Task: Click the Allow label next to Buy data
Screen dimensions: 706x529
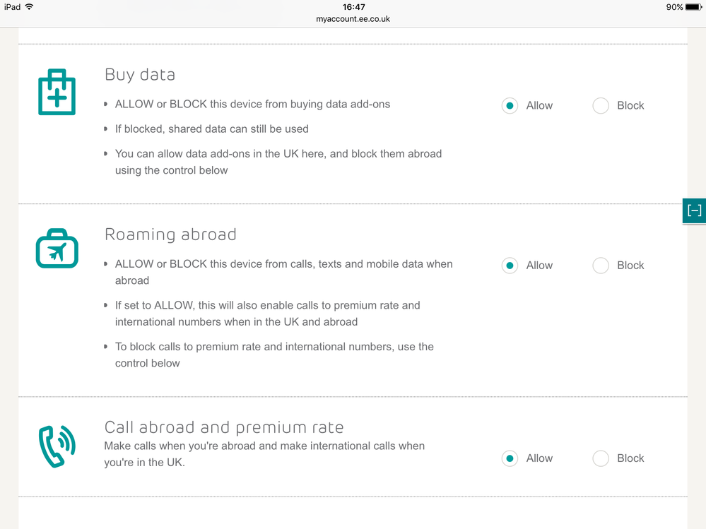Action: [x=539, y=106]
